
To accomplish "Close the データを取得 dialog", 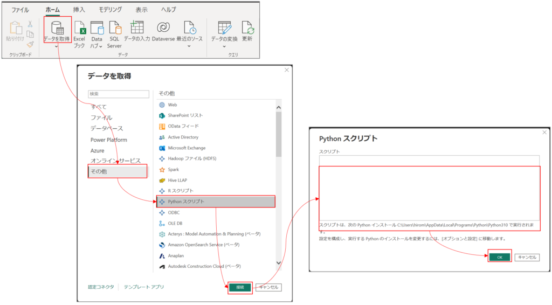I will click(287, 70).
